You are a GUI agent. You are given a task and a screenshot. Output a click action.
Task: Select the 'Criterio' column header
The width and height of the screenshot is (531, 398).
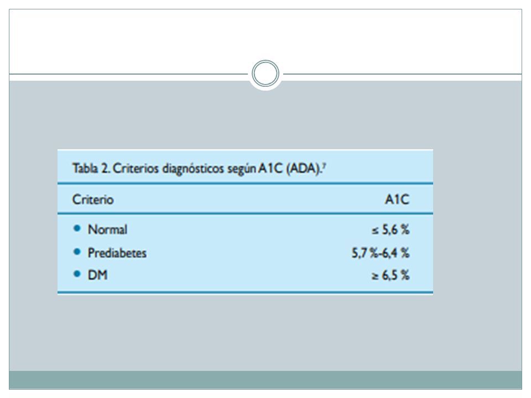click(93, 200)
